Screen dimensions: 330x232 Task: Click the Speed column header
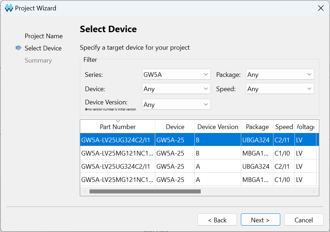tap(284, 127)
